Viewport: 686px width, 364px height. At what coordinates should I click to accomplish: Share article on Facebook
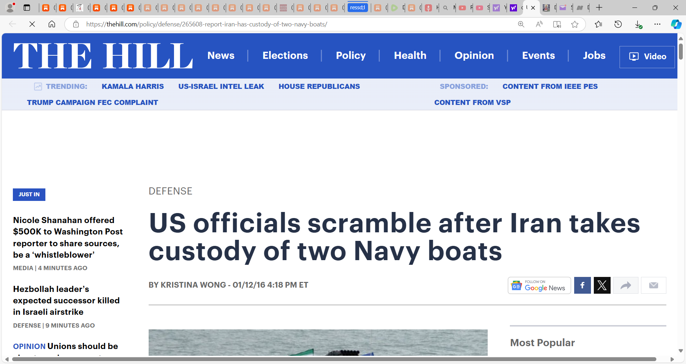582,285
